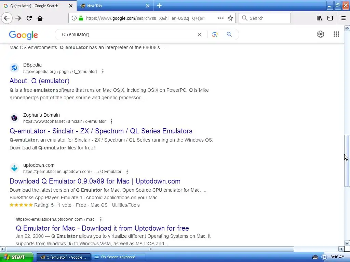
Task: Select the Q (emulator) - Google Search tab
Action: pyautogui.click(x=38, y=6)
